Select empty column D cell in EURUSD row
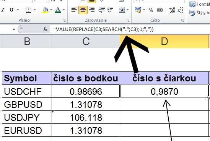The image size is (210, 141). point(164,130)
